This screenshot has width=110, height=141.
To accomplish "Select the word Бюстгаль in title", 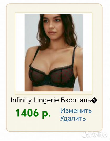I will (x=76, y=100).
